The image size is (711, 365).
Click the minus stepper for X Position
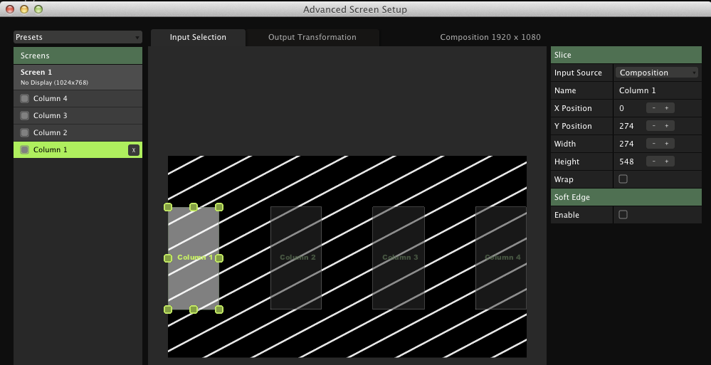(x=653, y=108)
